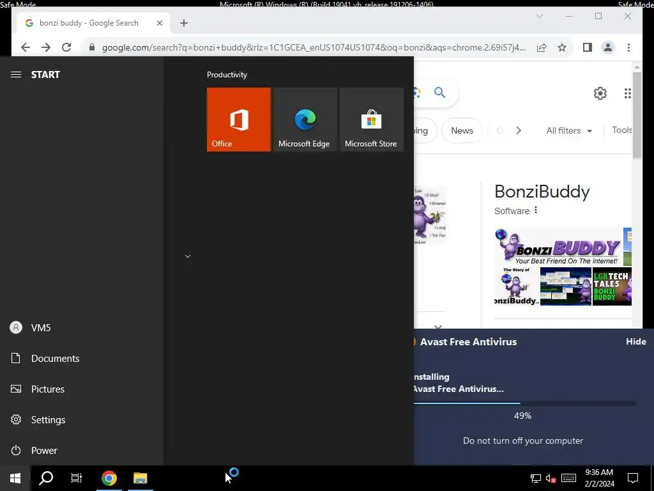The height and width of the screenshot is (491, 654).
Task: Open the Office tile in Start menu
Action: pyautogui.click(x=239, y=120)
